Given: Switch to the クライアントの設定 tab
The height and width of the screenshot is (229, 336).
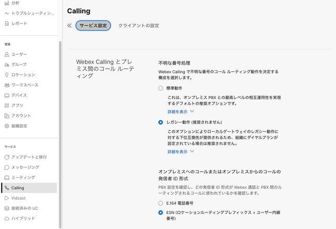Looking at the screenshot, I should tap(139, 25).
